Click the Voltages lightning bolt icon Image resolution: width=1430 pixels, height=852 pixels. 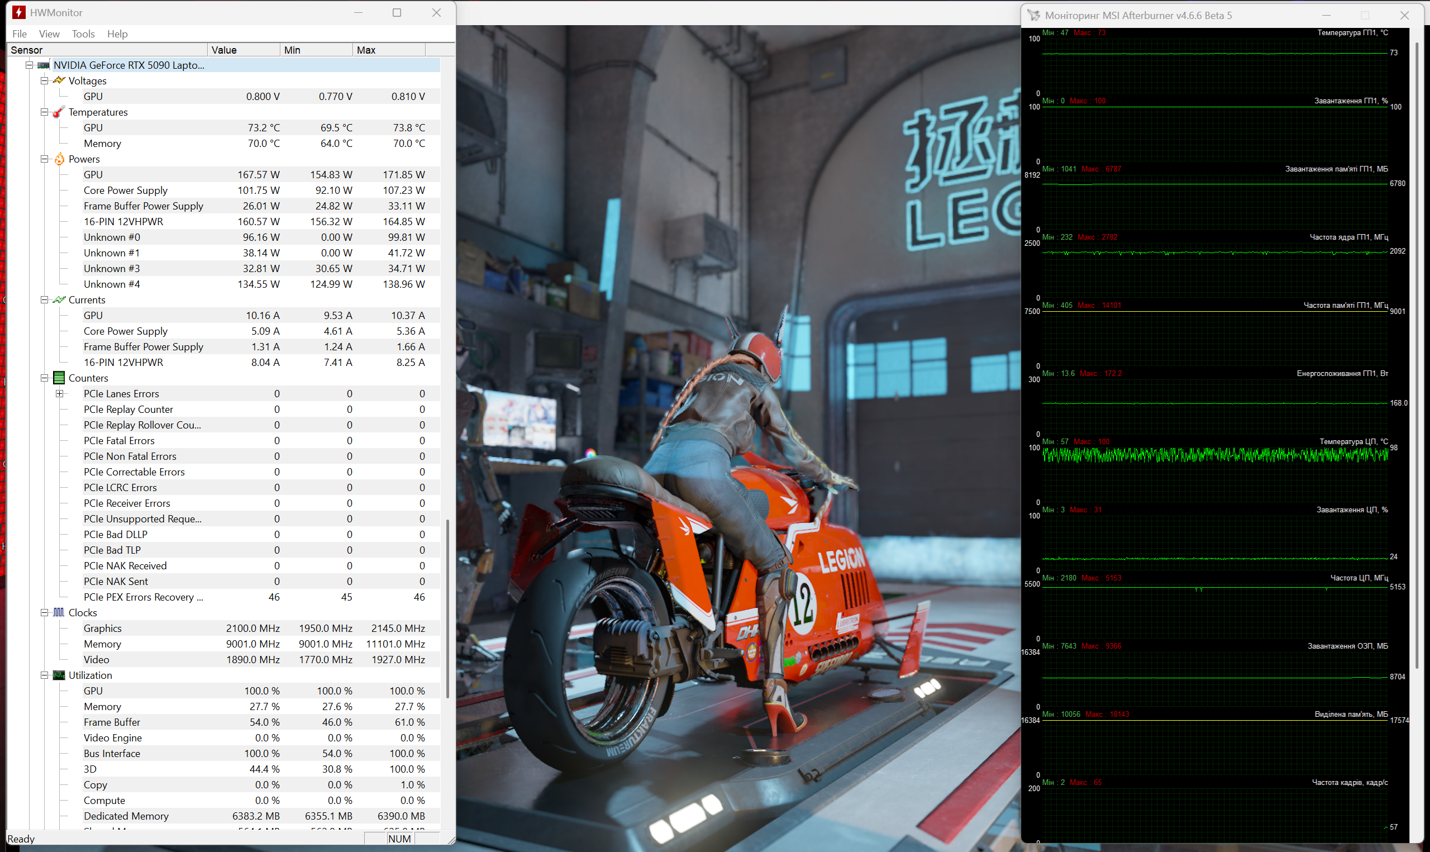coord(59,80)
